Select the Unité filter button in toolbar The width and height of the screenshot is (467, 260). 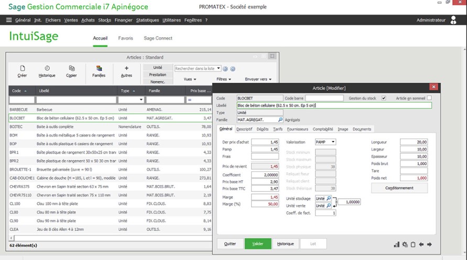click(158, 67)
